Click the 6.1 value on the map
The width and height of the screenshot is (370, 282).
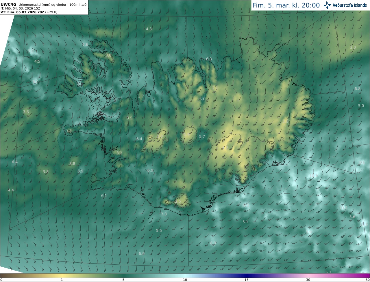[x=104, y=195]
